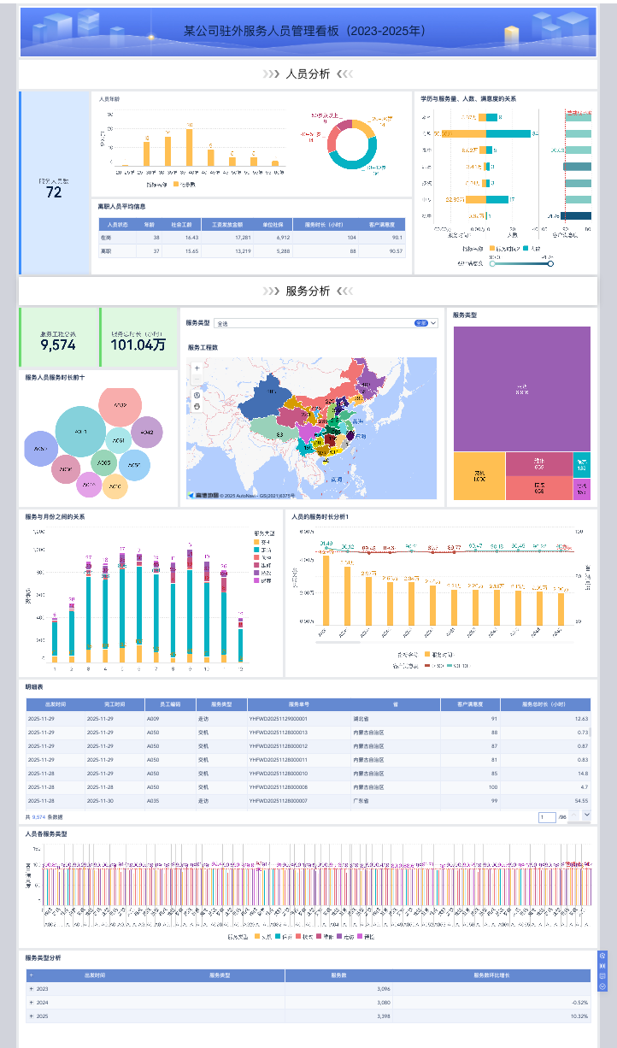
Task: Zoom out on the China map
Action: [197, 378]
